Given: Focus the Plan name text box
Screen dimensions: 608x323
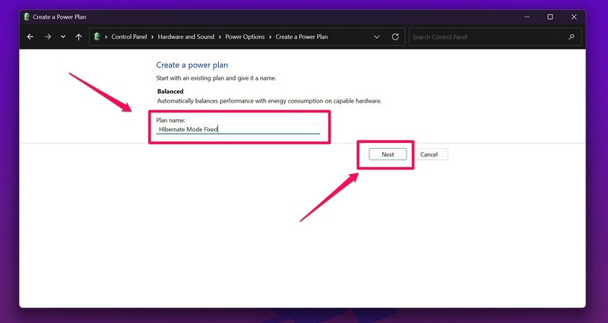Looking at the screenshot, I should 238,129.
